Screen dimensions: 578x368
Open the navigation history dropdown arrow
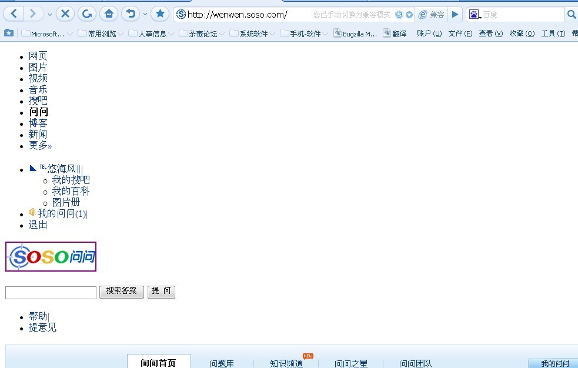[x=50, y=14]
